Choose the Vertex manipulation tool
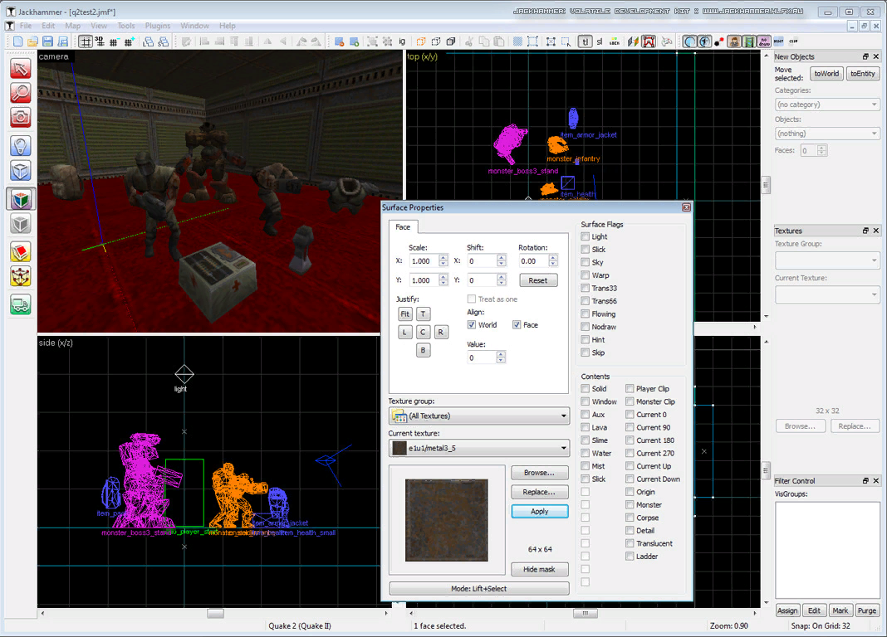Screen dimensions: 887x637 coord(21,277)
